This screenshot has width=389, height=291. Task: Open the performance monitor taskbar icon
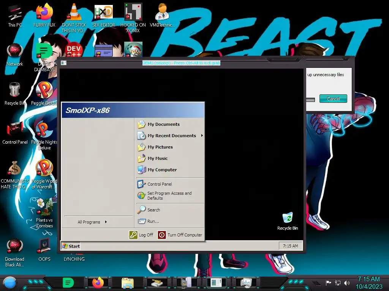click(x=246, y=283)
